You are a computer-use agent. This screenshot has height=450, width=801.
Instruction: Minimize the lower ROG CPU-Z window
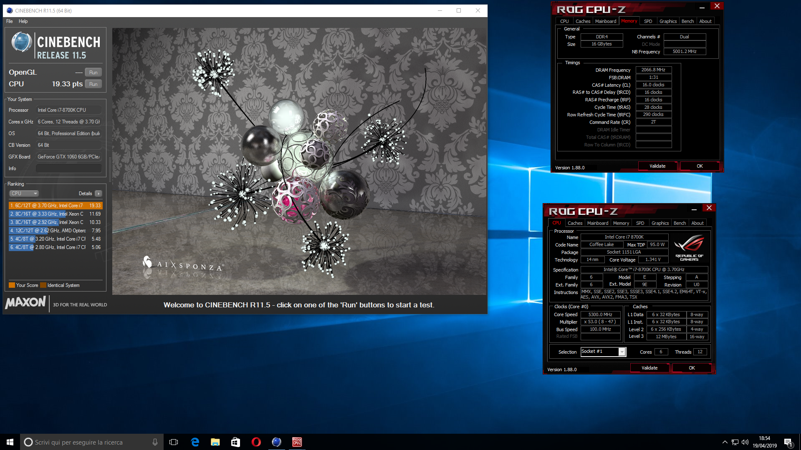[694, 209]
